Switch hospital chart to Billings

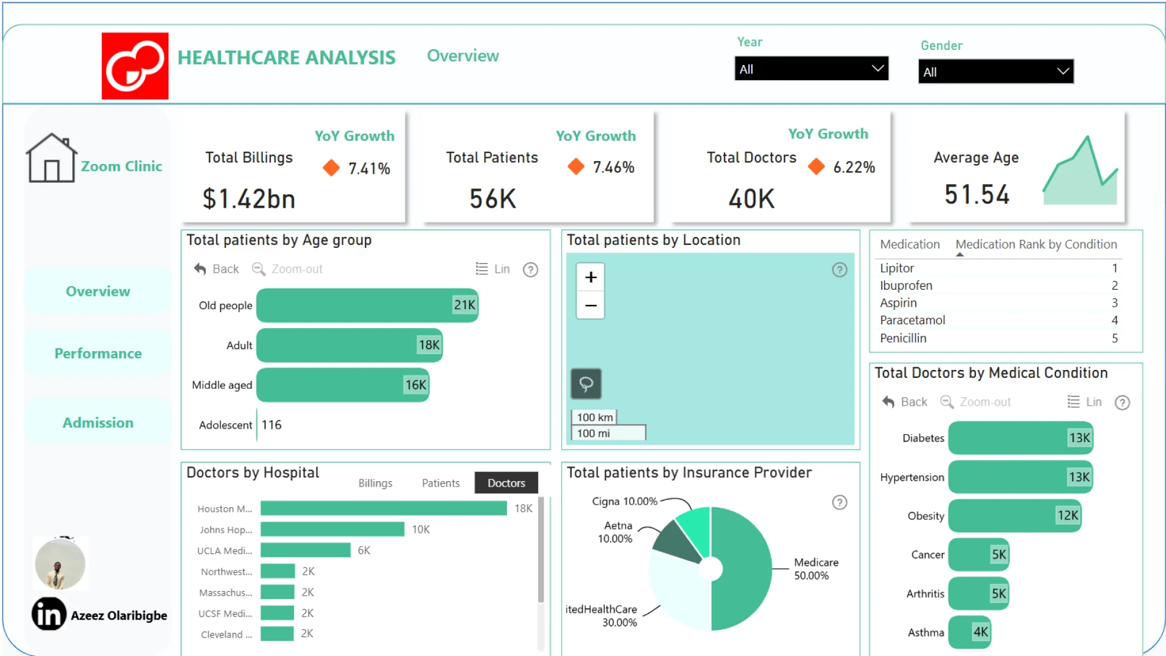(375, 483)
